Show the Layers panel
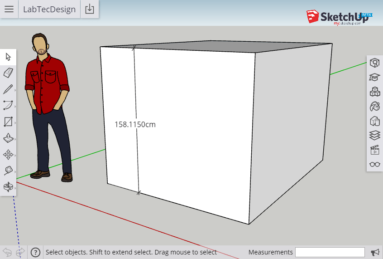This screenshot has width=383, height=259. coord(375,135)
